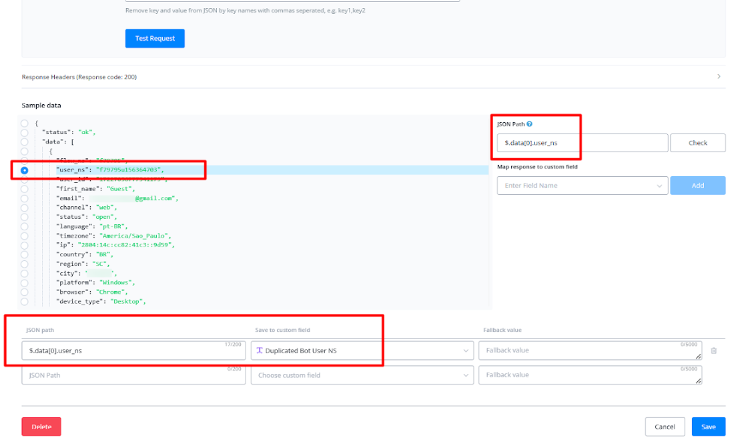Open the Enter Field Name dropdown
This screenshot has width=748, height=444.
582,186
